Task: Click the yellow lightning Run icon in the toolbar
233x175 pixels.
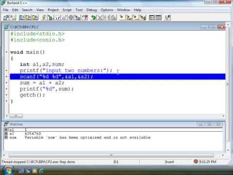Action: (x=44, y=17)
